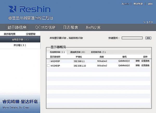Open the 日志报表 section

point(70,27)
